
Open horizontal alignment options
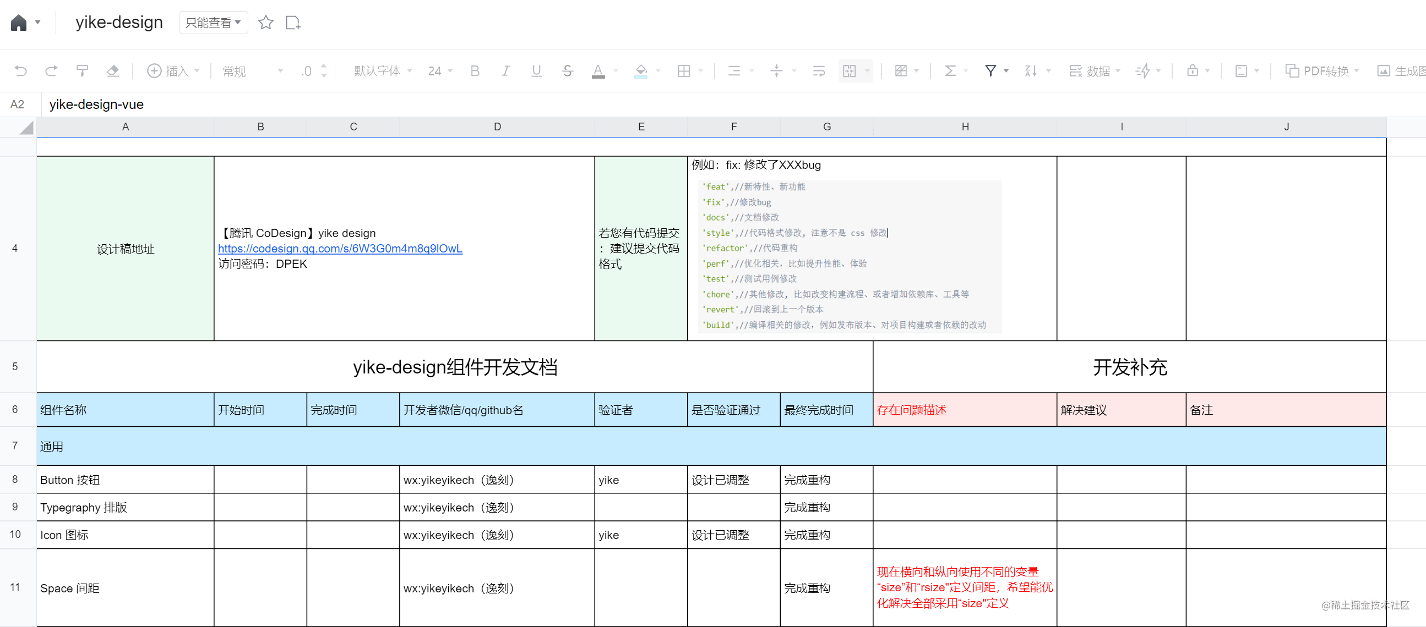[x=734, y=71]
